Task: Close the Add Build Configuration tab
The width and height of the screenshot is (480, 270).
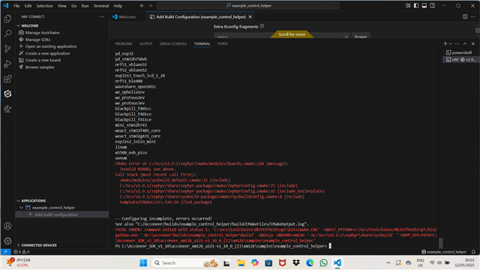Action: [250, 16]
